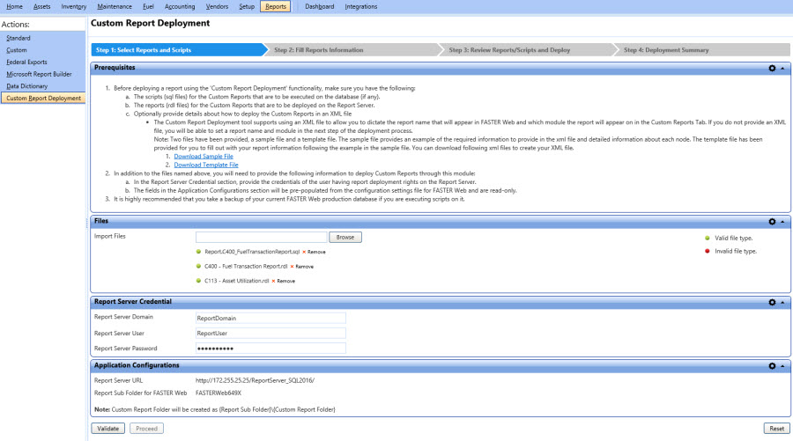Remove C400 - Fuel Transaction Report.rdl
793x441 pixels.
(303, 266)
